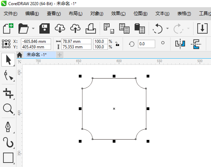Click the object origin anchor grid icon
Image resolution: width=211 pixels, height=167 pixels.
point(6,44)
